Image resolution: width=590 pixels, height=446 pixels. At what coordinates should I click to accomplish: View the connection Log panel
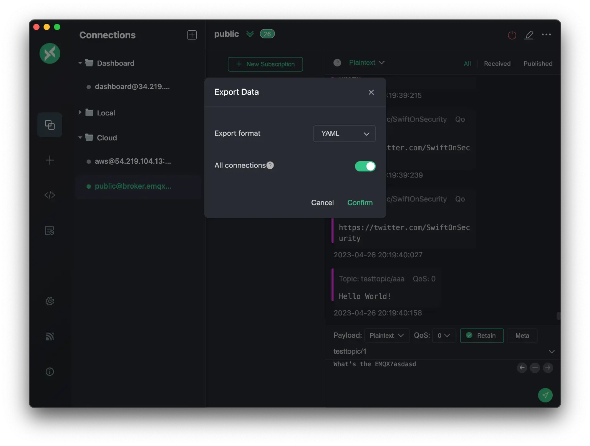click(x=50, y=230)
